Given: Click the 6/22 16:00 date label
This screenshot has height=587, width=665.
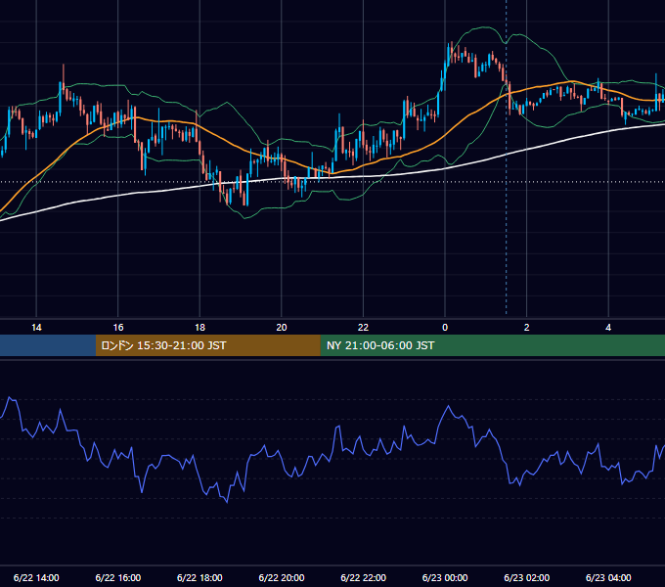Looking at the screenshot, I should [x=118, y=577].
